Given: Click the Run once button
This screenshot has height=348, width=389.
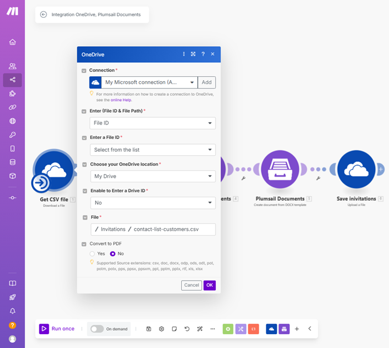Looking at the screenshot, I should [57, 329].
